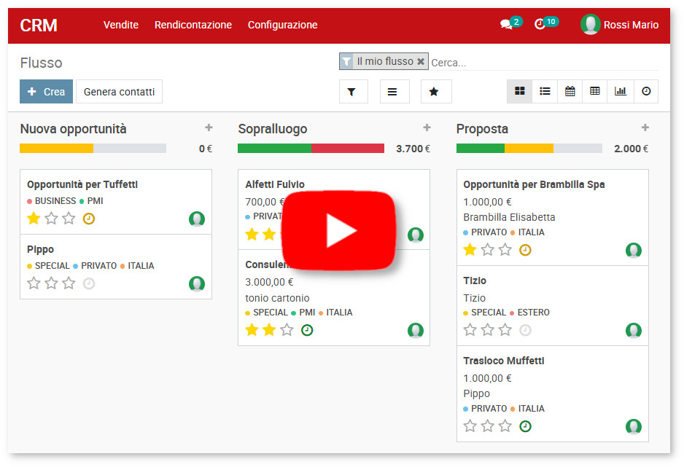Open the Group By dropdown
Screen dimensions: 684x467
(392, 92)
